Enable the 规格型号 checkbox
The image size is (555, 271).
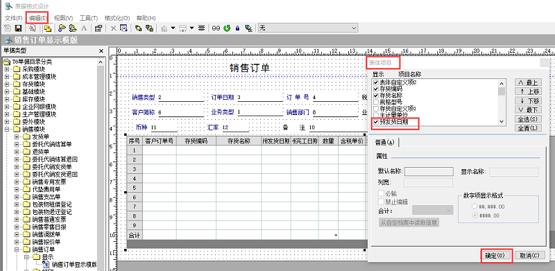[376, 102]
